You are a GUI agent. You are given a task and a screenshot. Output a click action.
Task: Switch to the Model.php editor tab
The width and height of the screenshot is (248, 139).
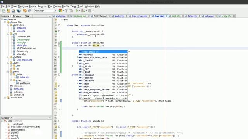(x=119, y=16)
